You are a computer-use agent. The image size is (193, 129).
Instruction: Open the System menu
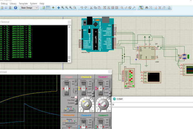click(33, 4)
